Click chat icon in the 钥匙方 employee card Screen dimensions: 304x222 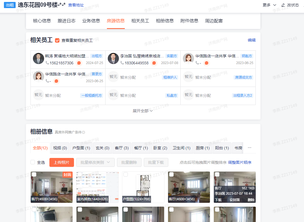pyautogui.click(x=207, y=63)
